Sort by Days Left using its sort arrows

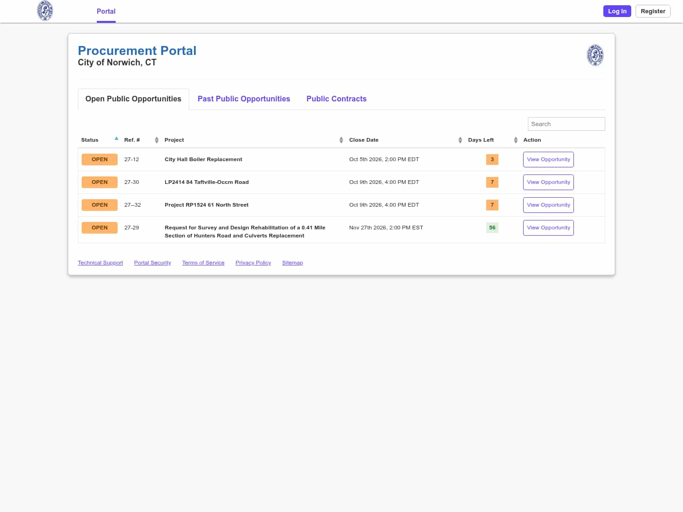tap(516, 140)
